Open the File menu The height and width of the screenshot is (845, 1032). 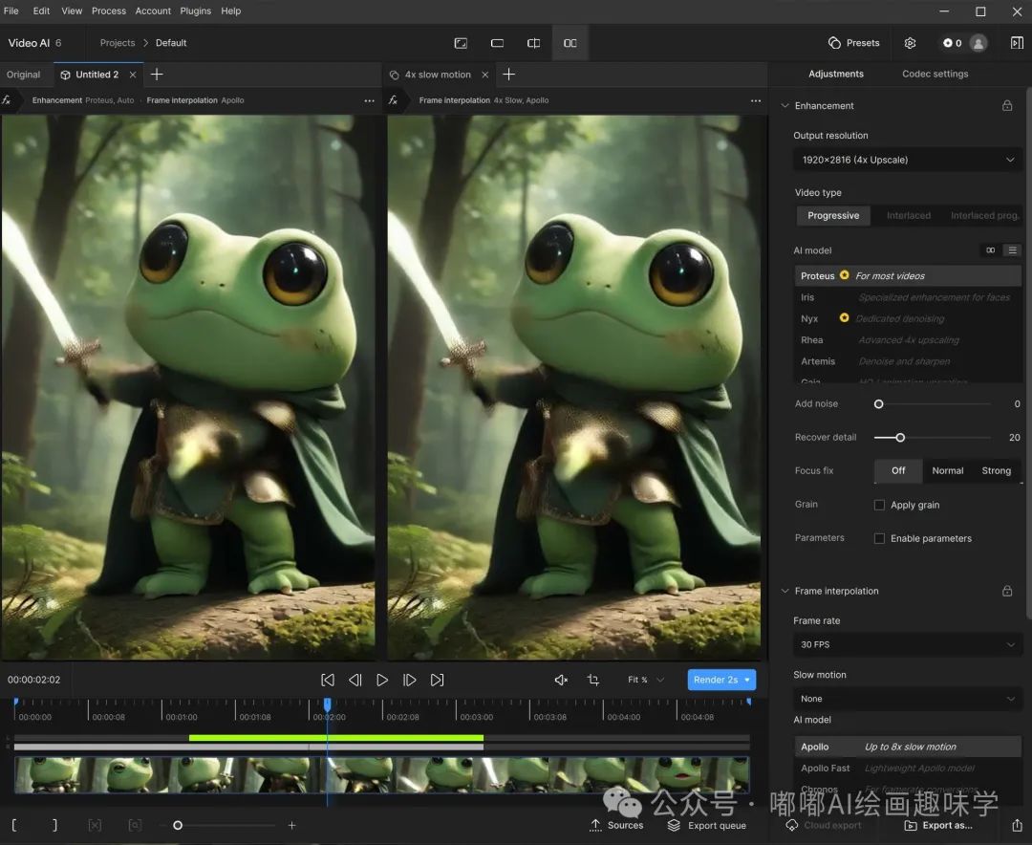coord(11,11)
